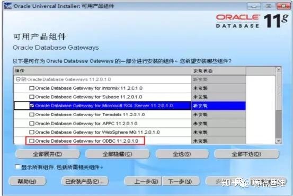Uncheck Gateway for Microsoft SQL Server checkbox
Image resolution: width=293 pixels, height=196 pixels.
click(32, 106)
